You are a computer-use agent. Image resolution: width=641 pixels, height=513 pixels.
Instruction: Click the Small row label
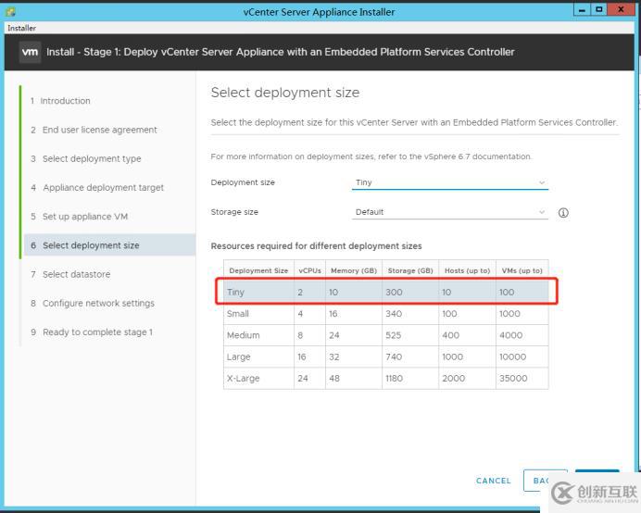pos(237,314)
